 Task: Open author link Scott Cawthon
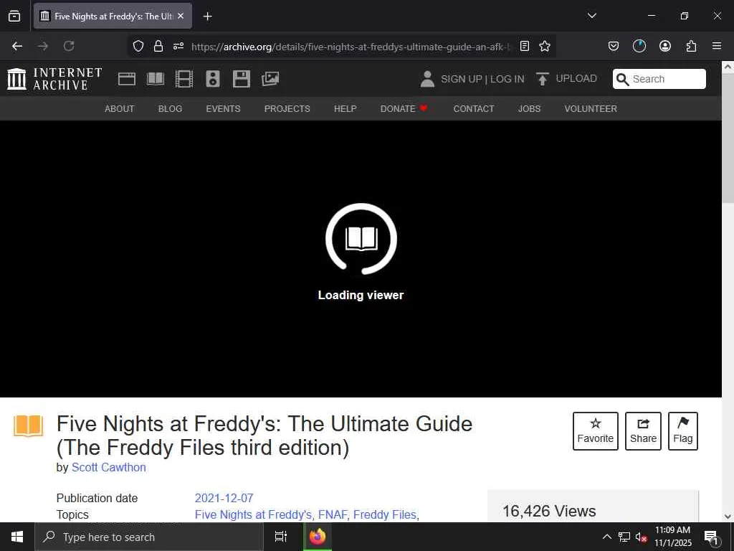[x=109, y=468]
